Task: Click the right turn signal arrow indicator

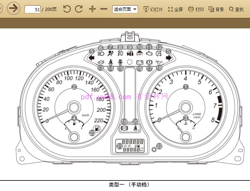Action: [x=169, y=58]
